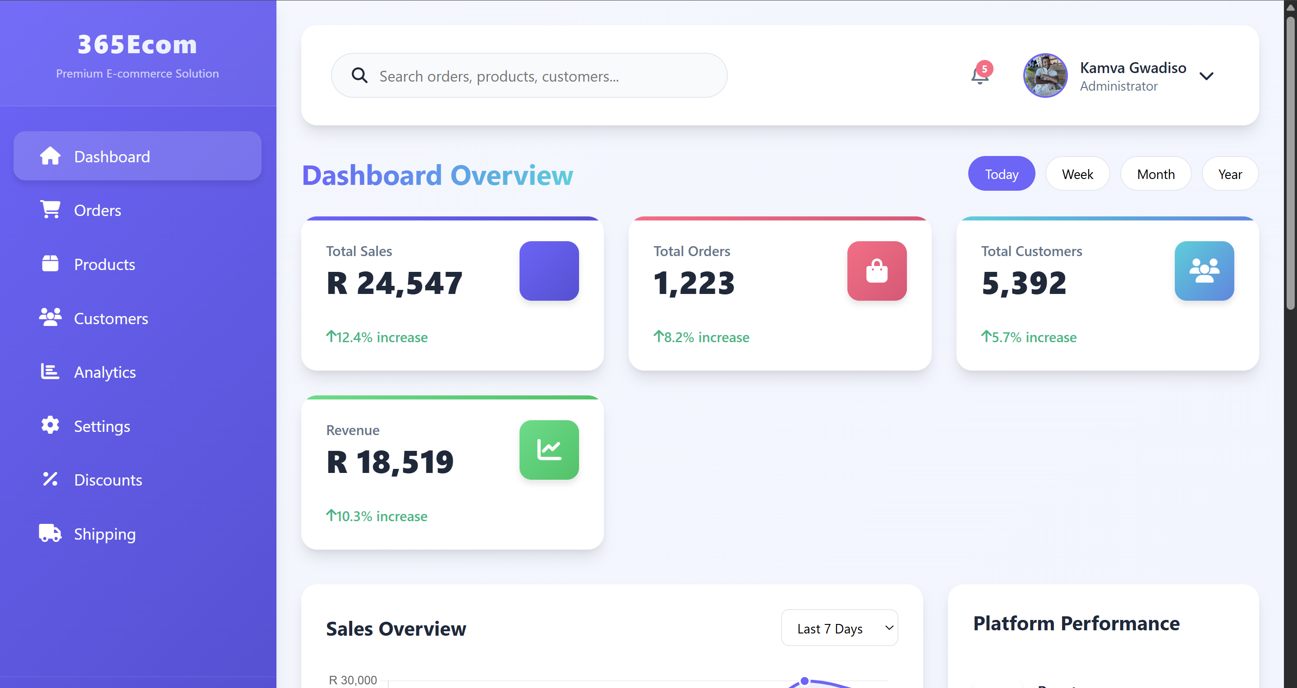1297x688 pixels.
Task: Click the search orders input field
Action: [x=529, y=75]
